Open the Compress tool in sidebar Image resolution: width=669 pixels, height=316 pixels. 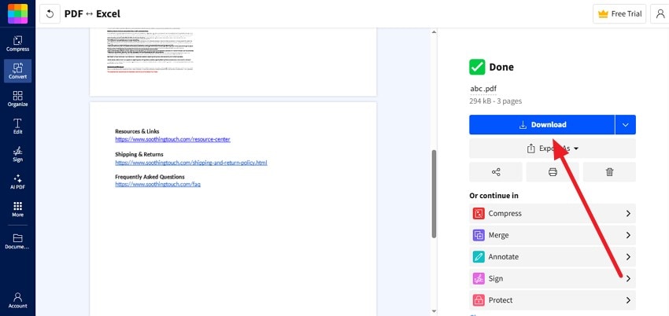(x=17, y=43)
